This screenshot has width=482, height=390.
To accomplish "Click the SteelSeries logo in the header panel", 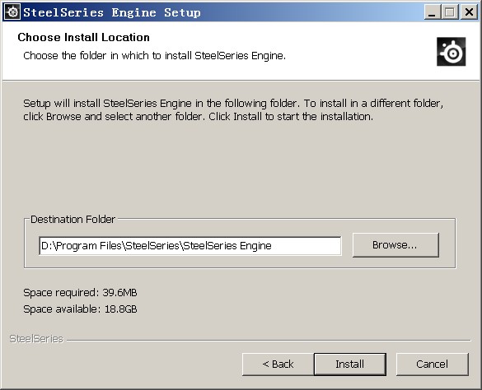I will (x=451, y=52).
